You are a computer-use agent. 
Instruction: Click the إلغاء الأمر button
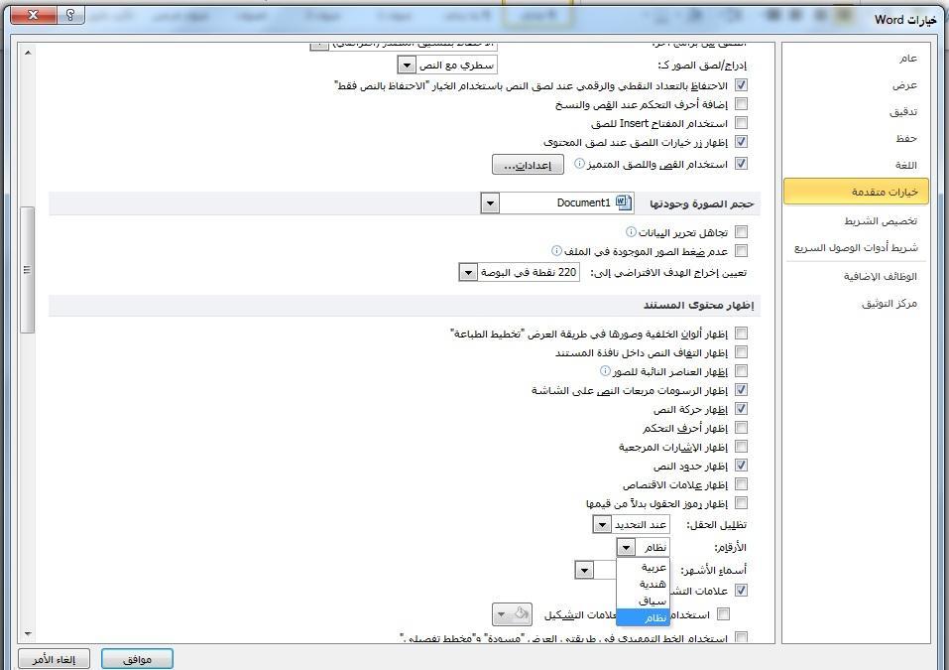click(x=54, y=659)
